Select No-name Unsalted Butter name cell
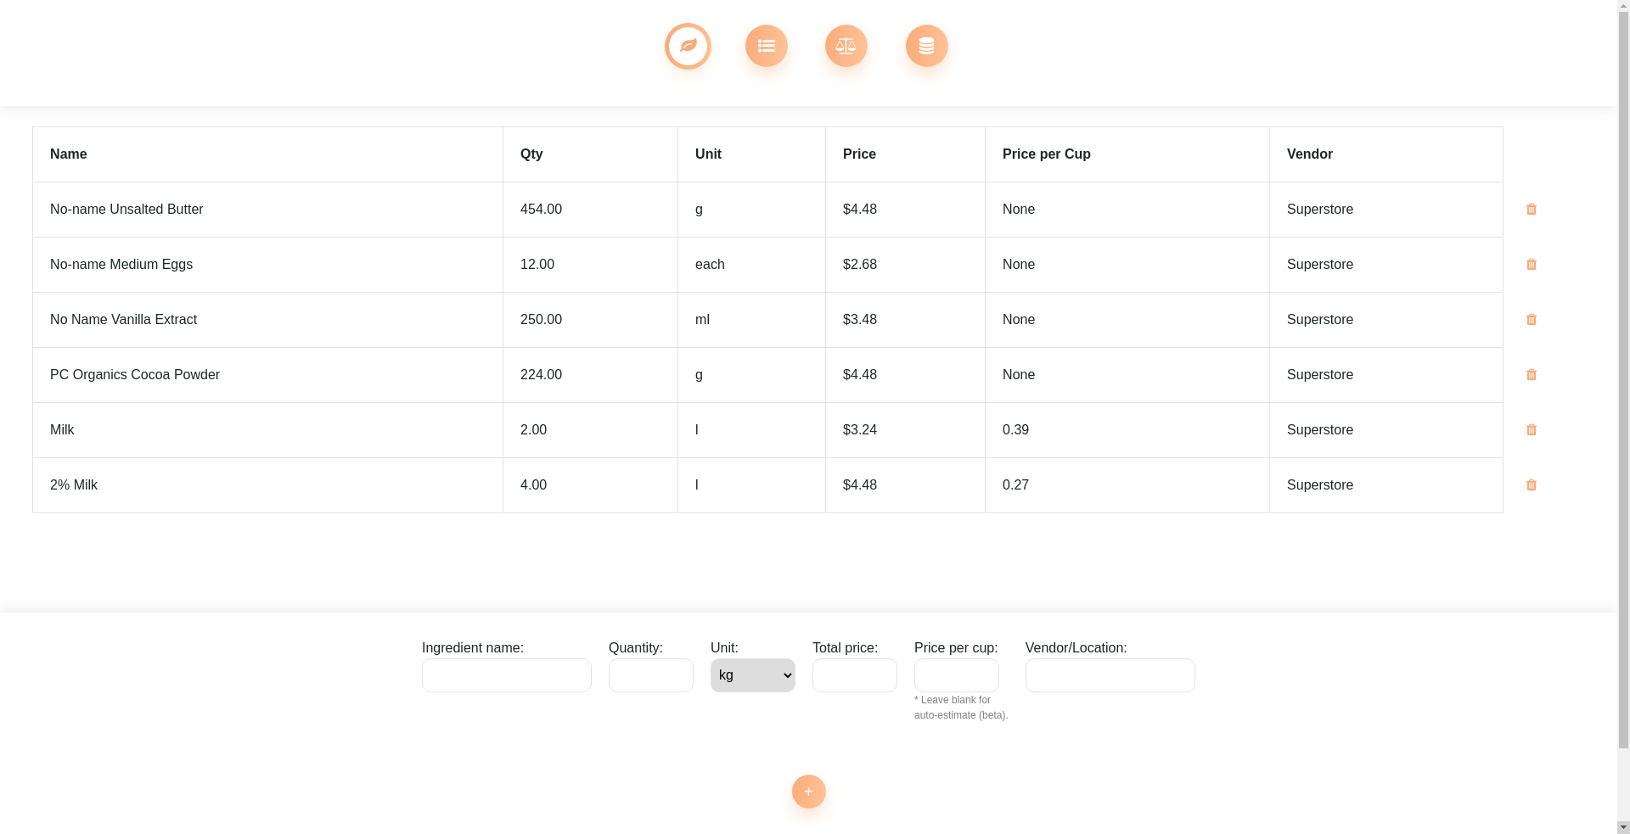Viewport: 1630px width, 834px height. (x=268, y=210)
